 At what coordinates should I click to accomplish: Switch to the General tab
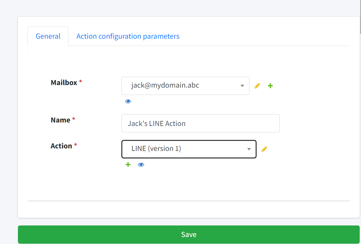pyautogui.click(x=48, y=36)
